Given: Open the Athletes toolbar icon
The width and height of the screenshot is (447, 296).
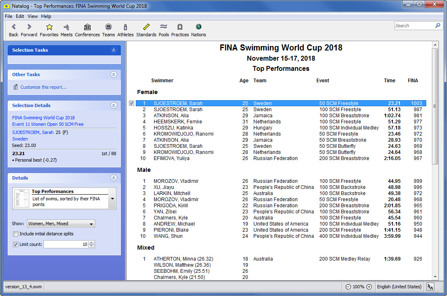Looking at the screenshot, I should (x=125, y=27).
